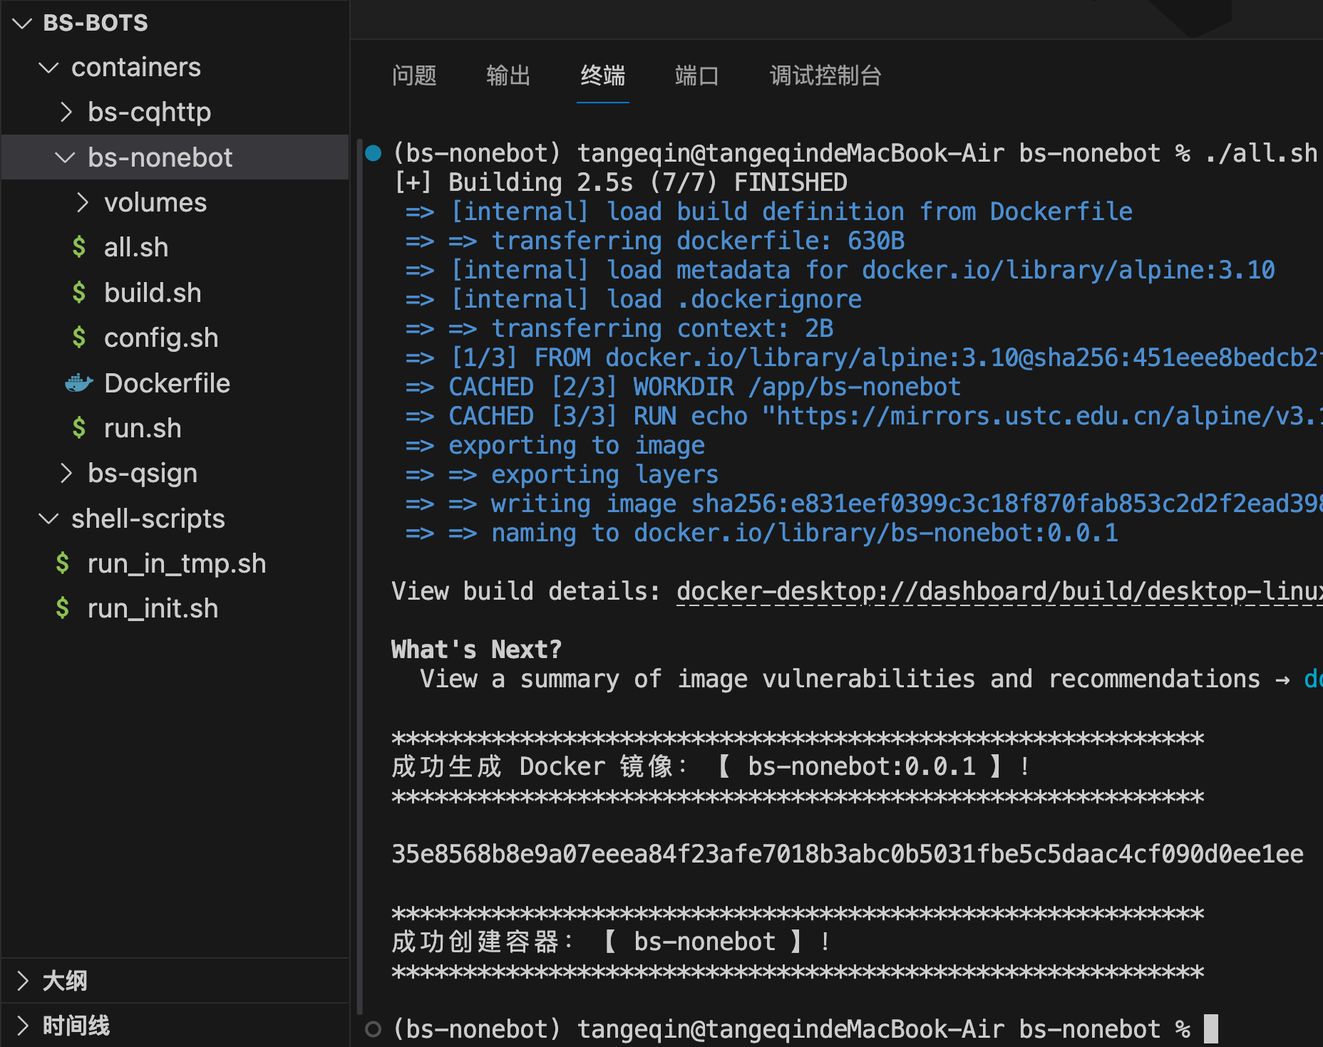Click the Docker whale icon of Dockerfile

79,383
